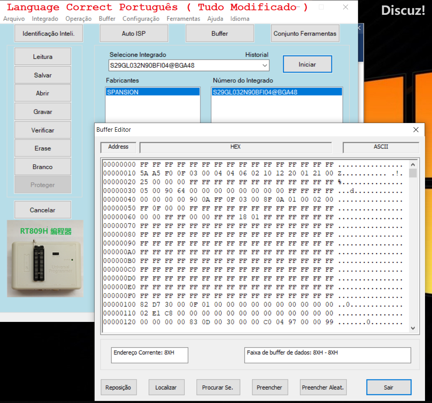The height and width of the screenshot is (403, 432).
Task: Click the Auto ISP button
Action: (x=134, y=33)
